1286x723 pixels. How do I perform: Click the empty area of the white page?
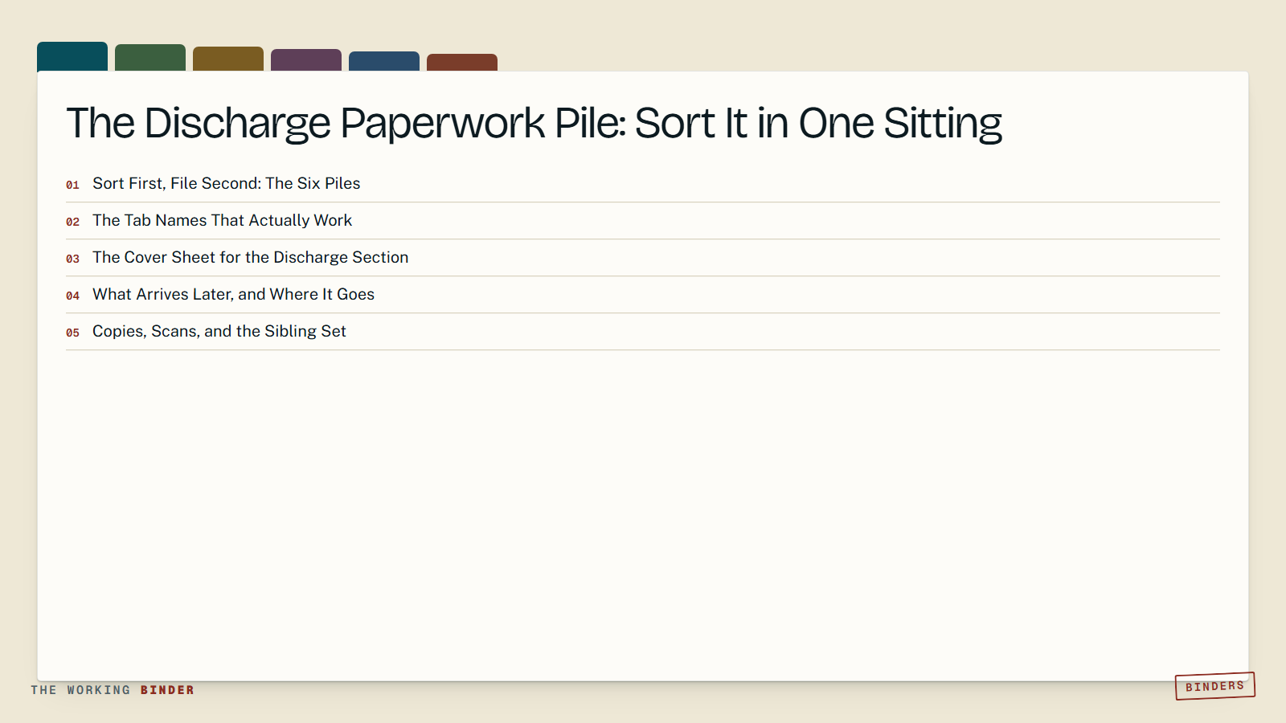pyautogui.click(x=643, y=514)
